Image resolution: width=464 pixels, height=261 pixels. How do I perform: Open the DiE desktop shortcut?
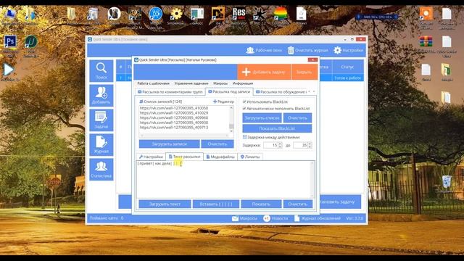(218, 14)
